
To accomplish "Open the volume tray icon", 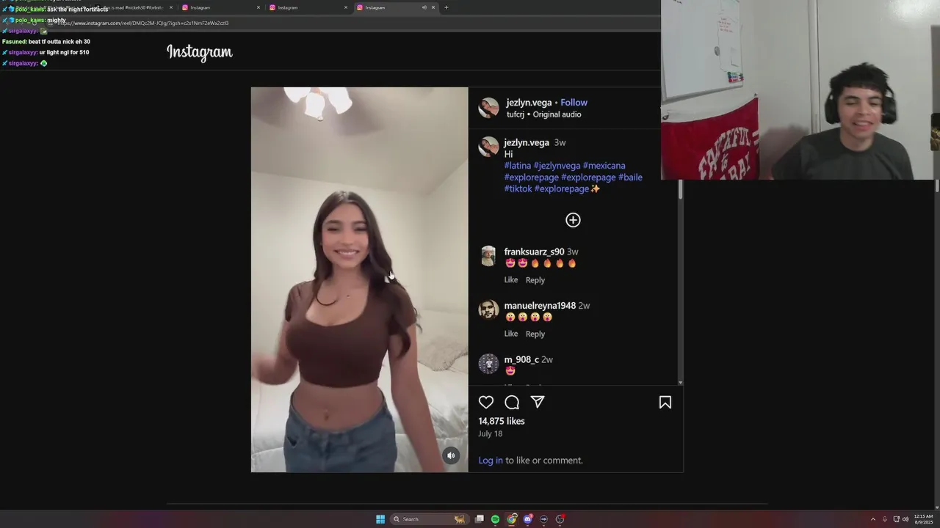I will pyautogui.click(x=905, y=519).
